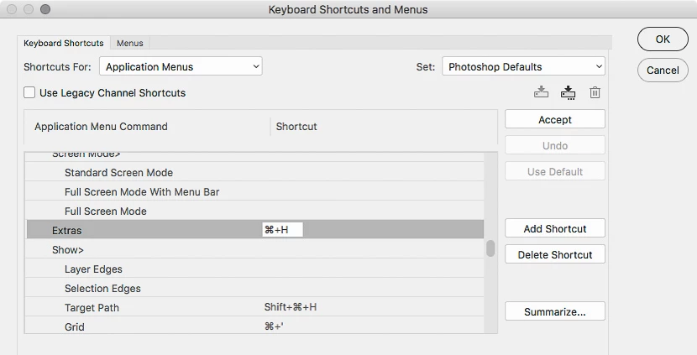Enable Use Legacy Channel Shortcuts checkbox

click(29, 92)
